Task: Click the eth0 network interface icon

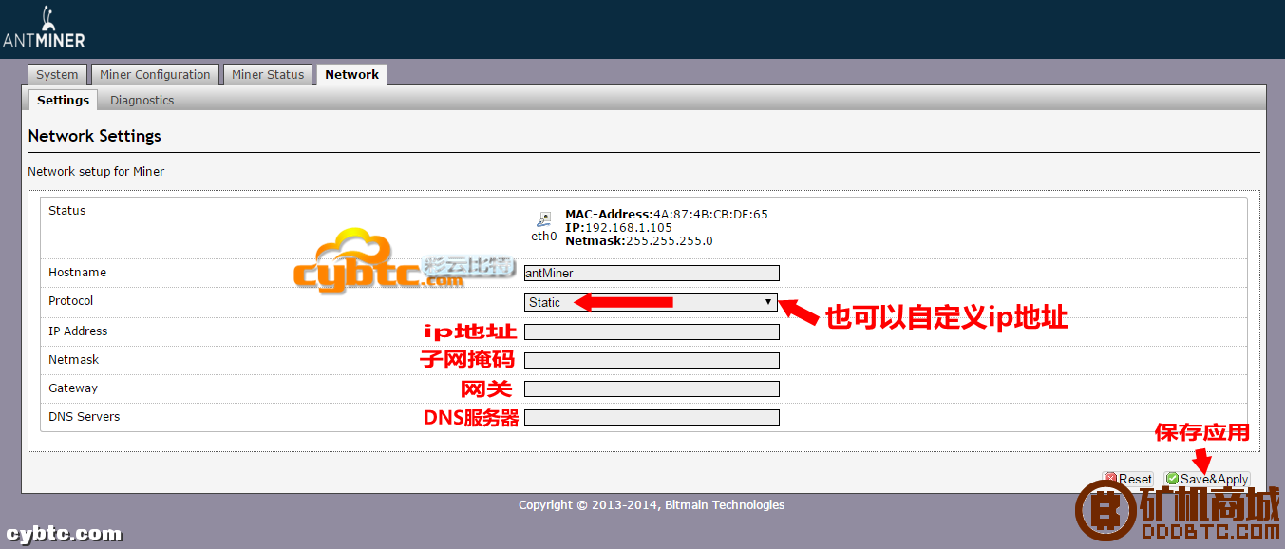Action: tap(542, 220)
